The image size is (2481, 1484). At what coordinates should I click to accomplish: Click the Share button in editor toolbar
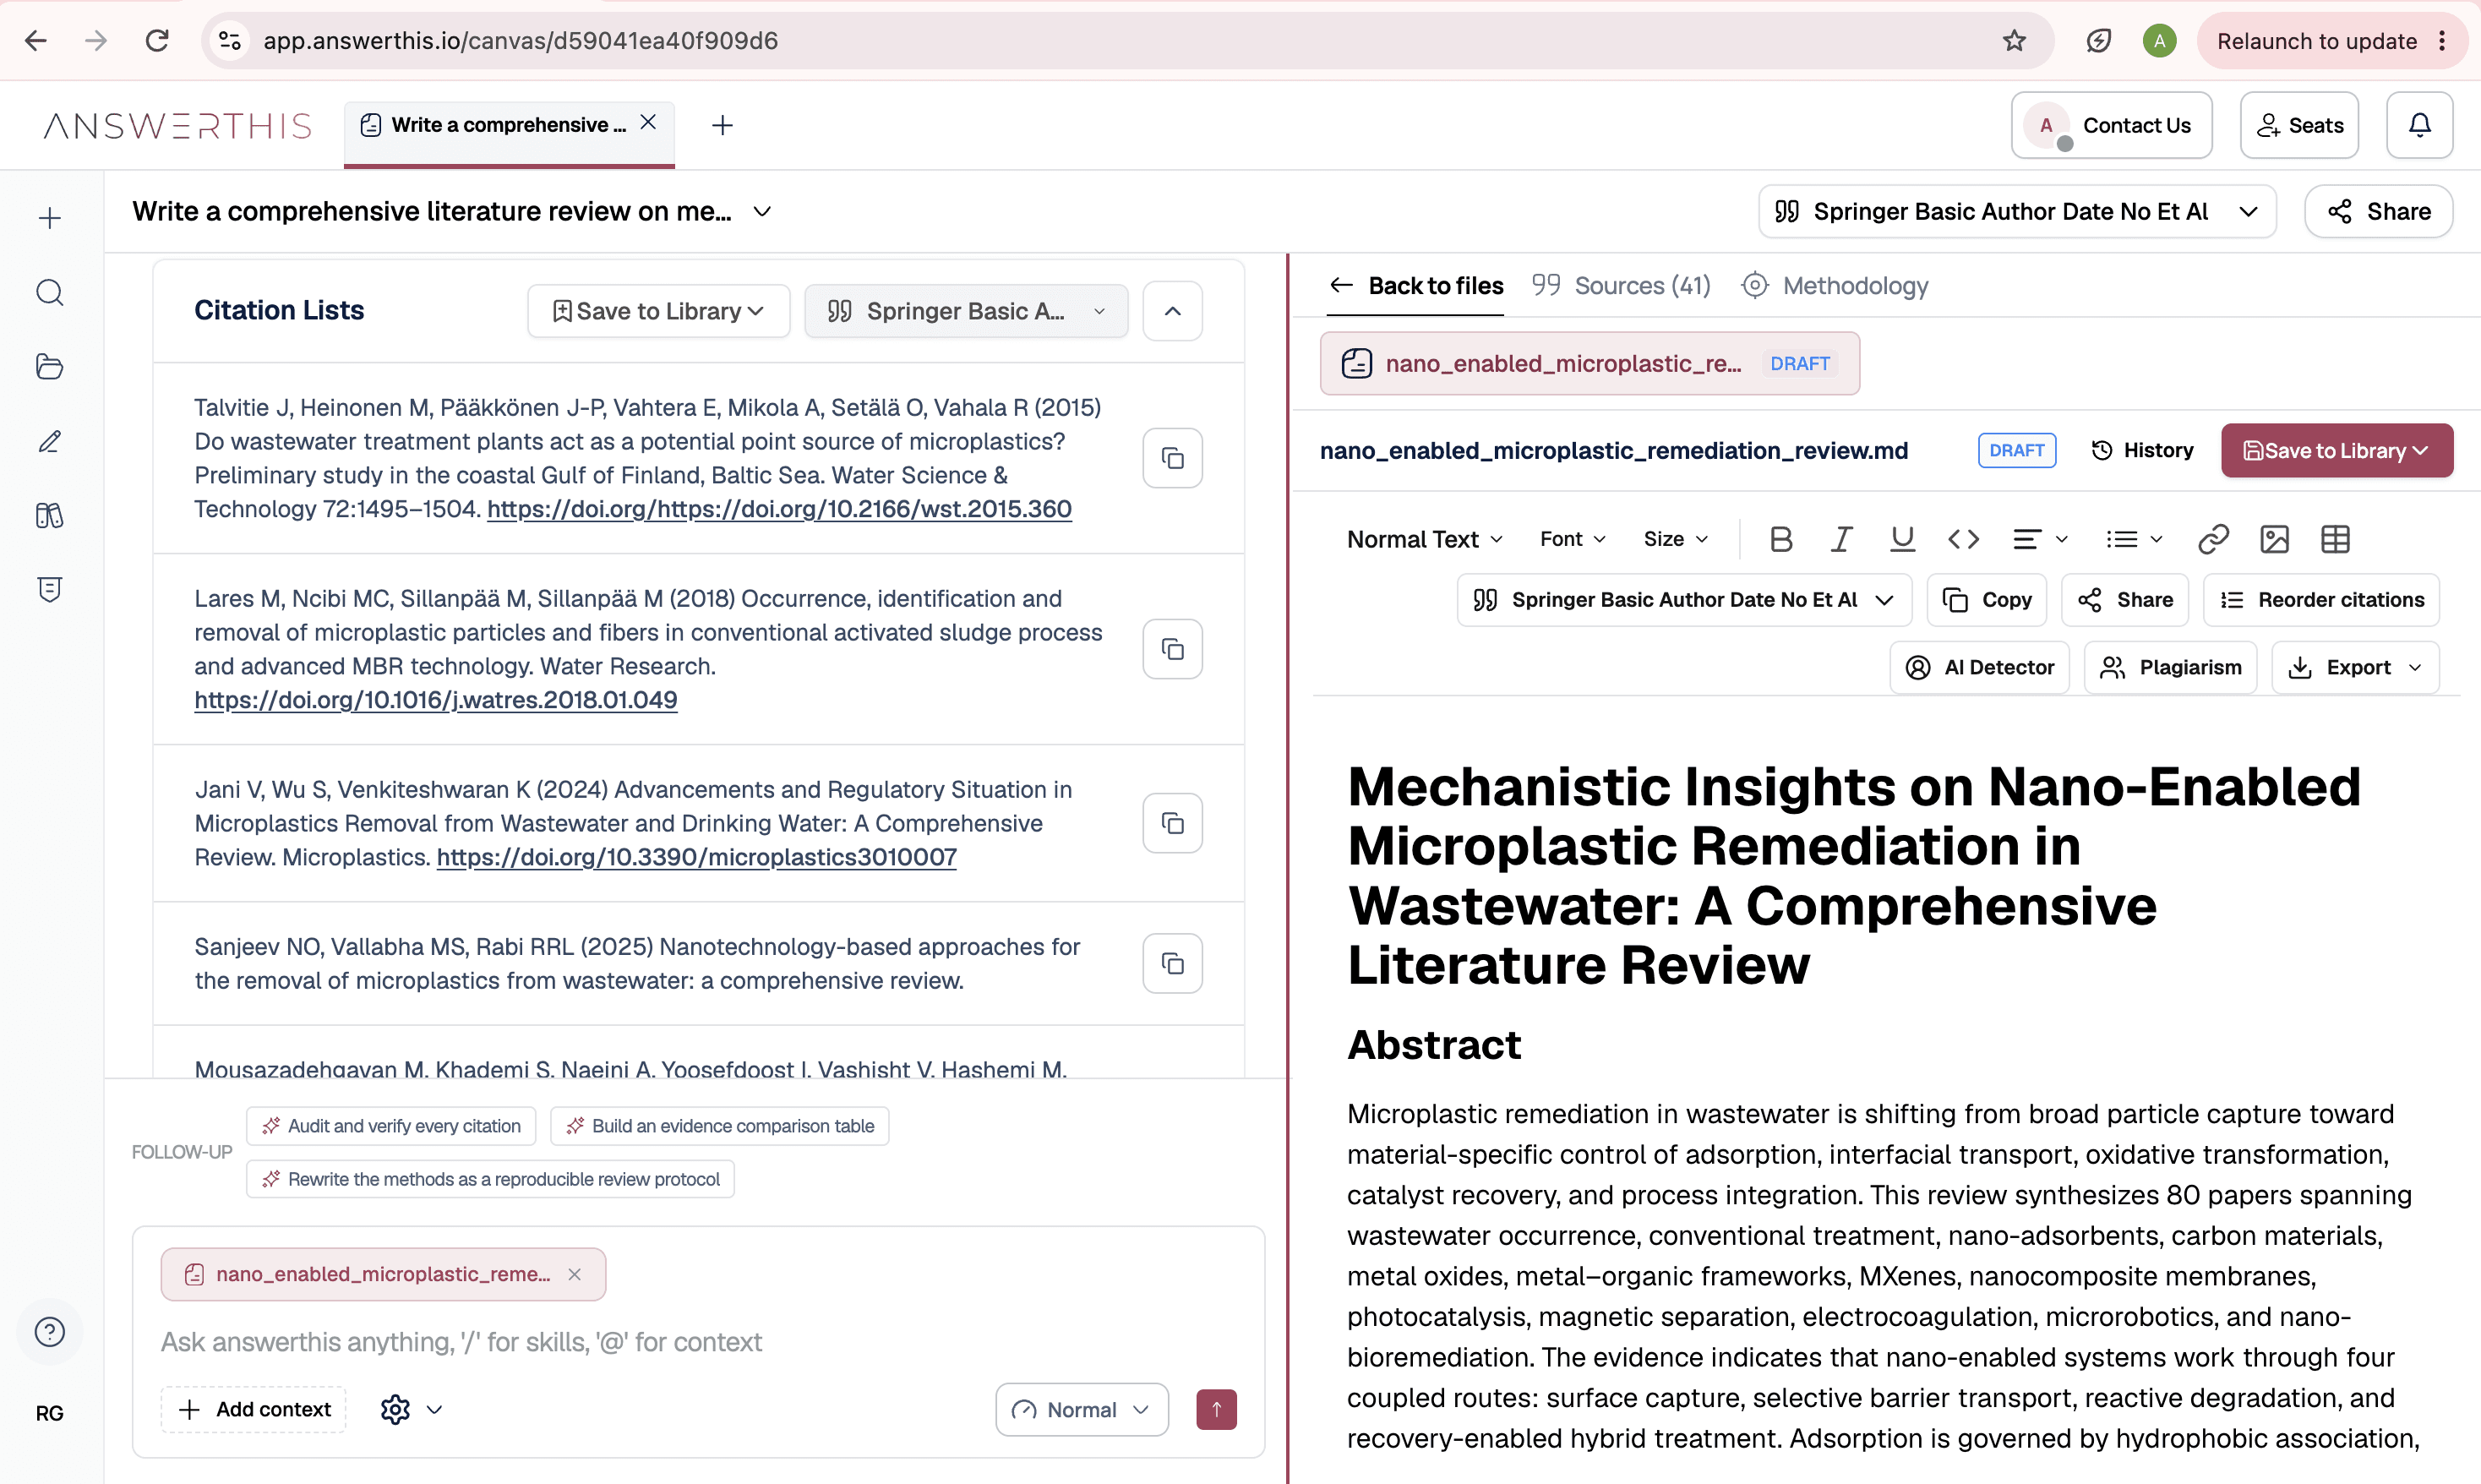[x=2125, y=599]
